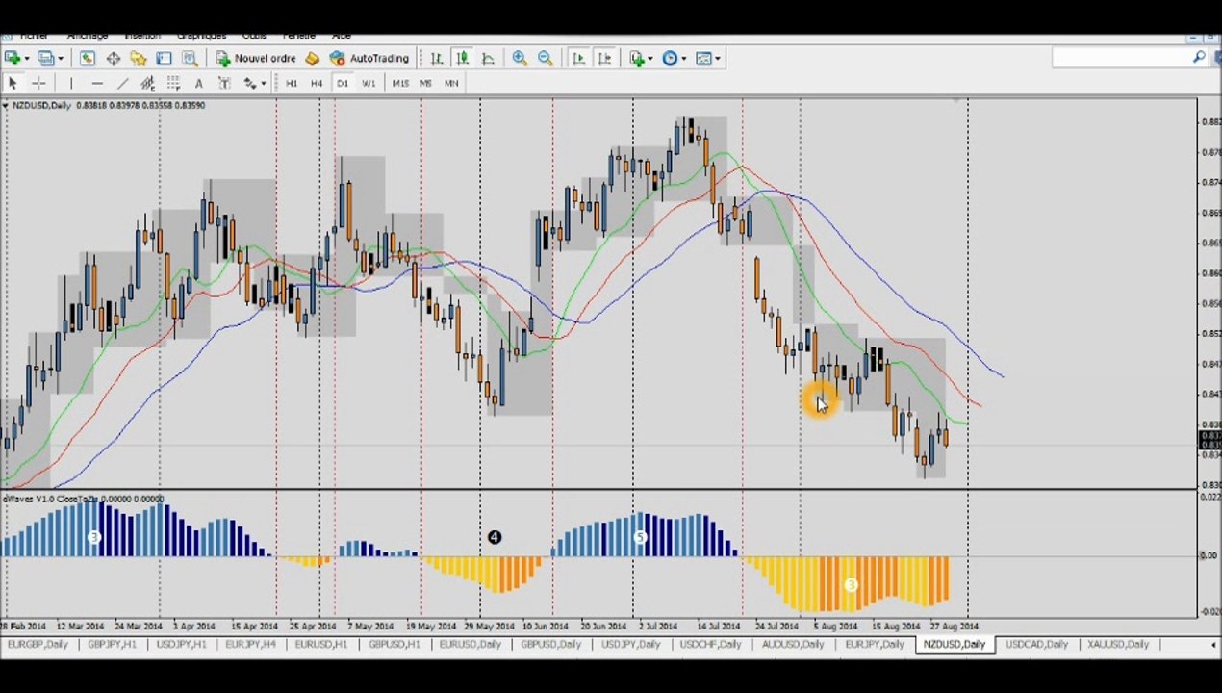The image size is (1222, 693).
Task: Switch to the USDCHF,Daily chart tab
Action: pos(710,644)
